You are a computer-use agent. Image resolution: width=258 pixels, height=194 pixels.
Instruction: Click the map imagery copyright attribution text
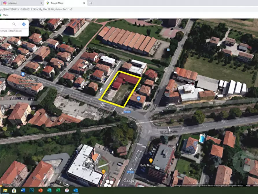pos(209,186)
